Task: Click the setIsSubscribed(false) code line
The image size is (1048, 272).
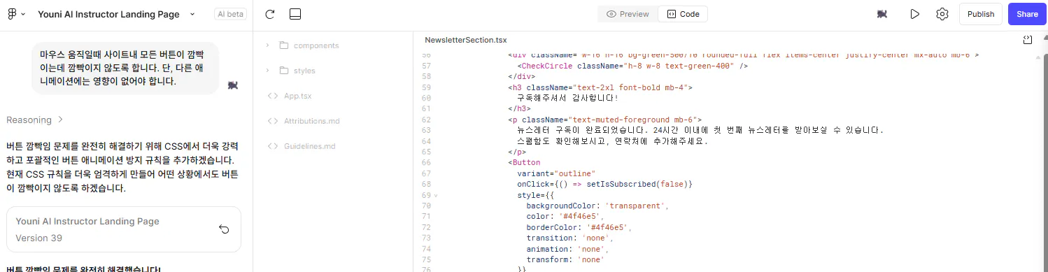Action: [604, 184]
